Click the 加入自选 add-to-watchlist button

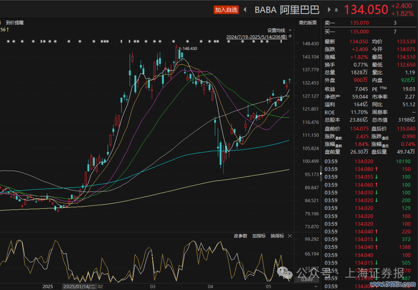click(226, 10)
